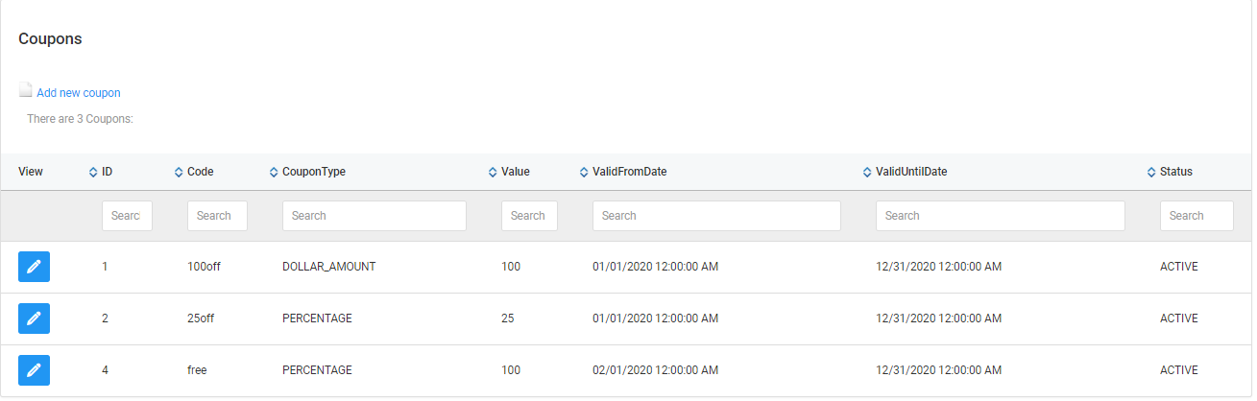Viewport: 1257px width, 401px height.
Task: Click sort arrows next to Status
Action: point(1151,173)
